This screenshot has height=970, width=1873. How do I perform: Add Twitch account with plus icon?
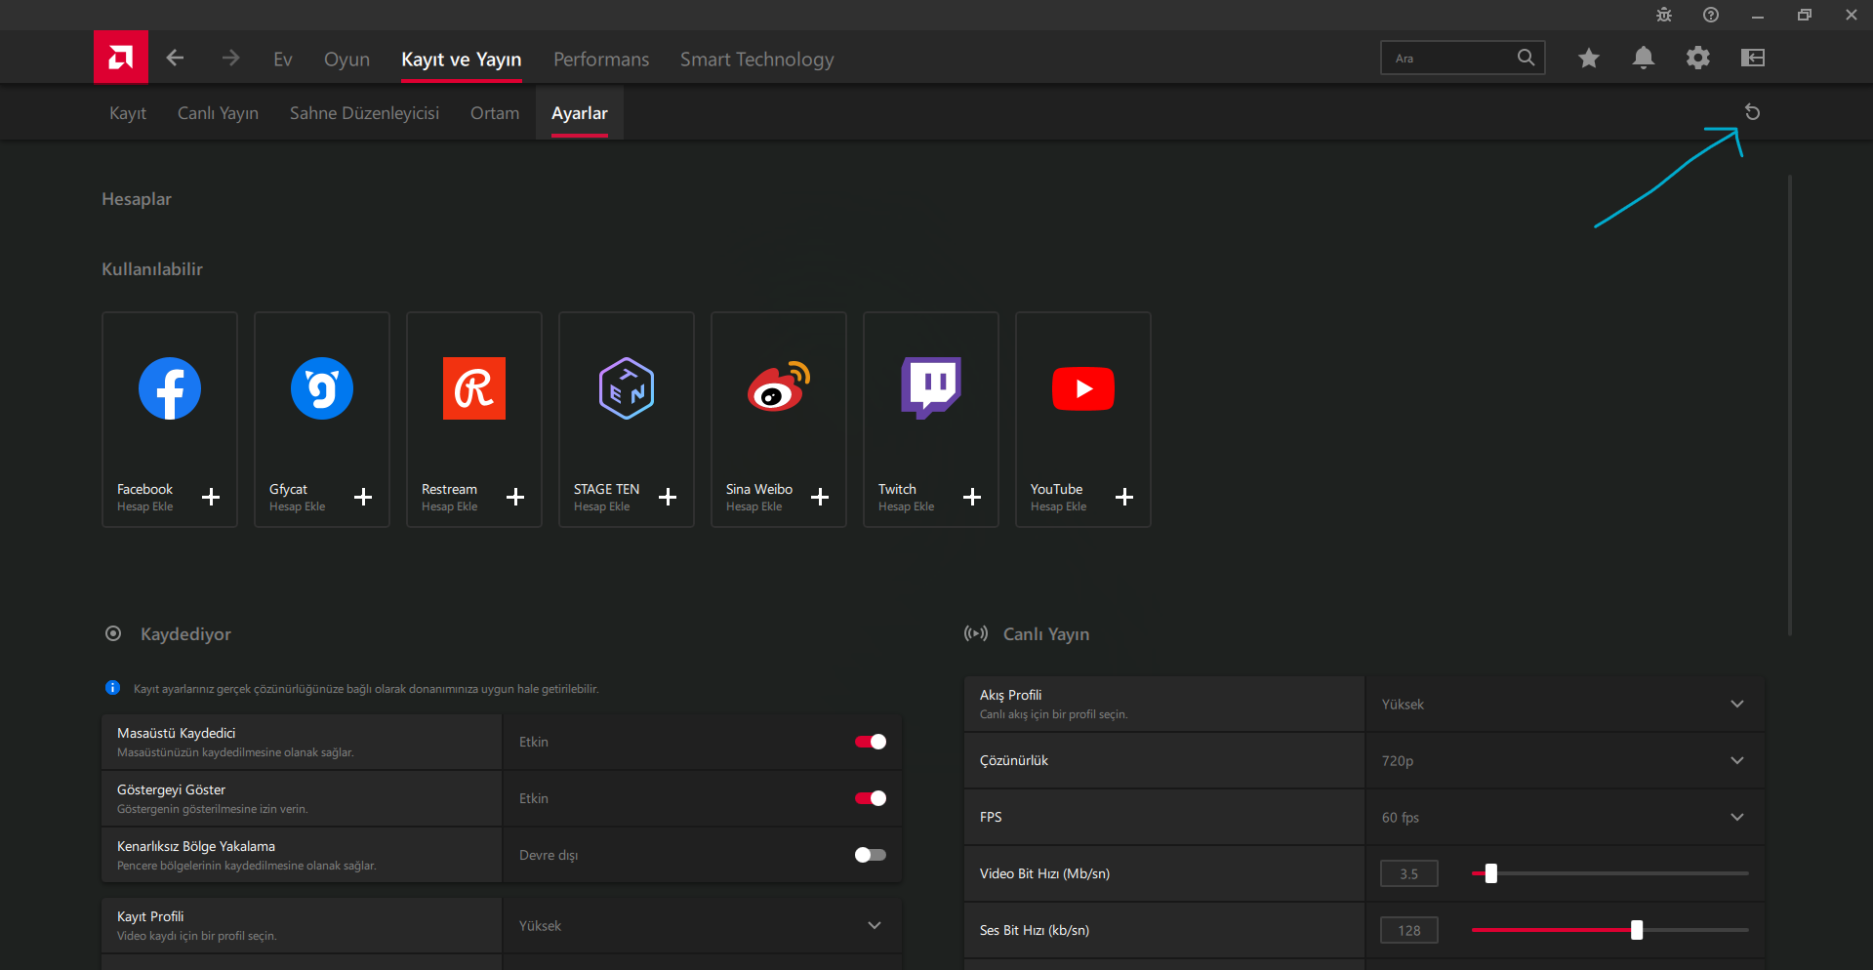[x=972, y=497]
